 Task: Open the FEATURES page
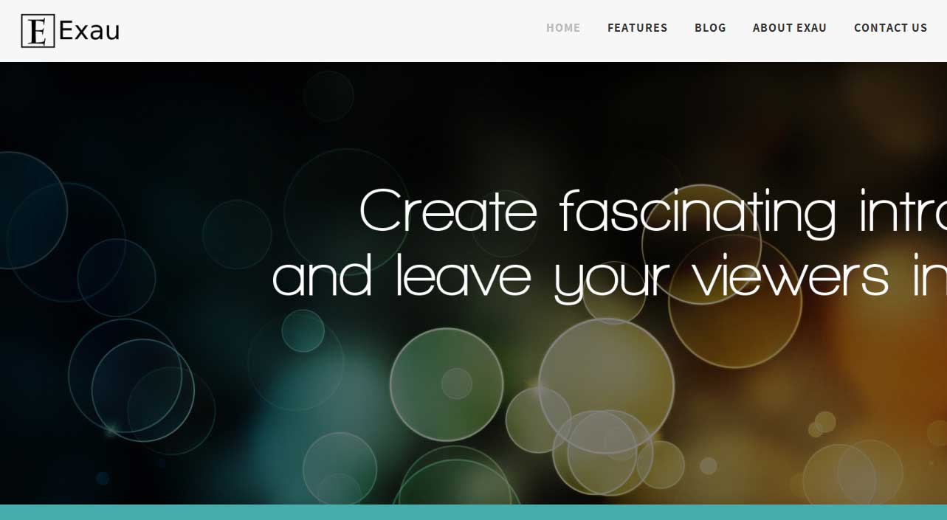pos(637,28)
